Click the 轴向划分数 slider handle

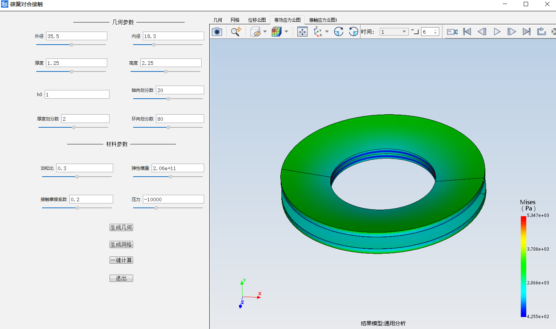168,99
